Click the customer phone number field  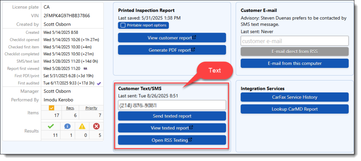[172, 105]
